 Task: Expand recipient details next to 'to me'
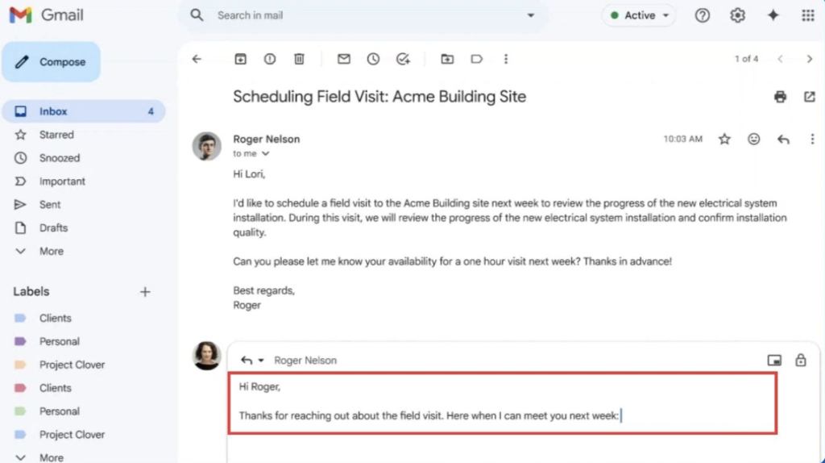point(266,153)
